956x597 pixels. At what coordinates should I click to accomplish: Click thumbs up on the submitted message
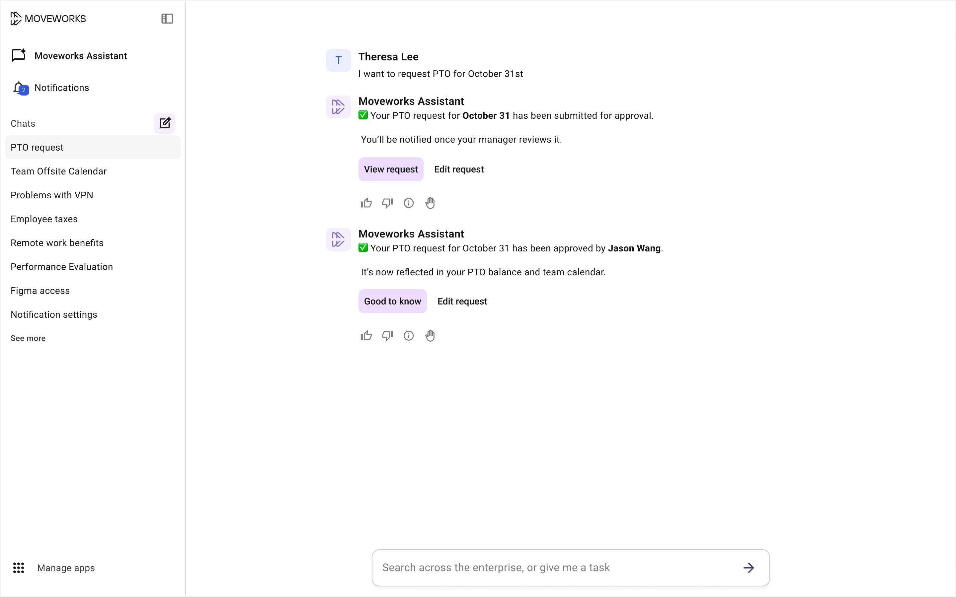point(366,203)
